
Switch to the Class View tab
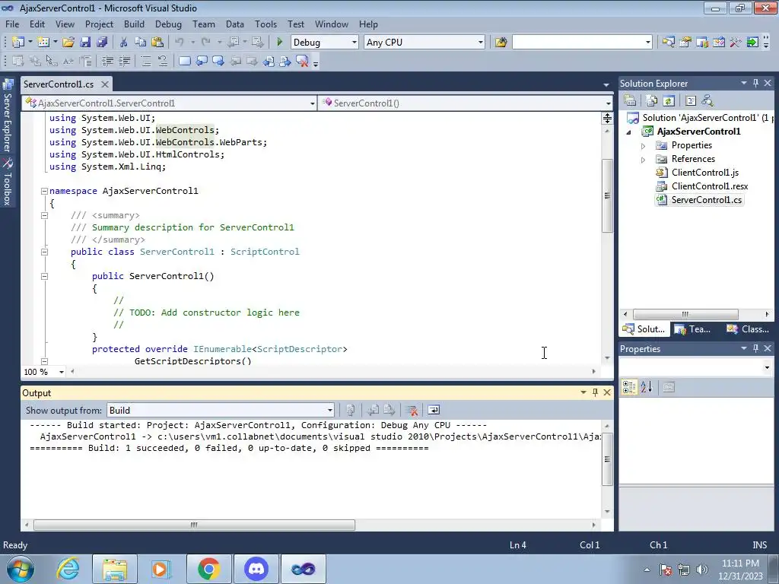(748, 328)
